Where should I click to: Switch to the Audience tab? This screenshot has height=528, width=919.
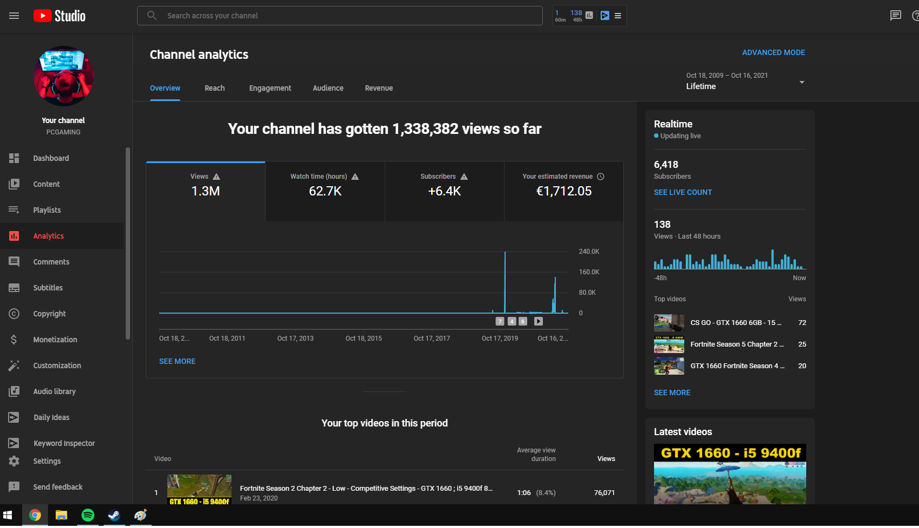point(328,88)
